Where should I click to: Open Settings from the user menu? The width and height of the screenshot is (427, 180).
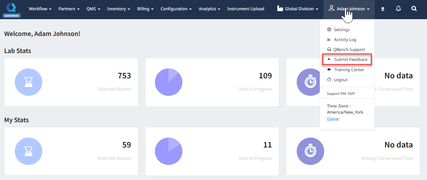pyautogui.click(x=341, y=30)
